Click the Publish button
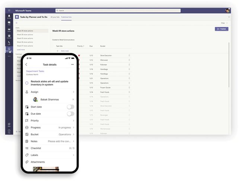 coord(222,29)
